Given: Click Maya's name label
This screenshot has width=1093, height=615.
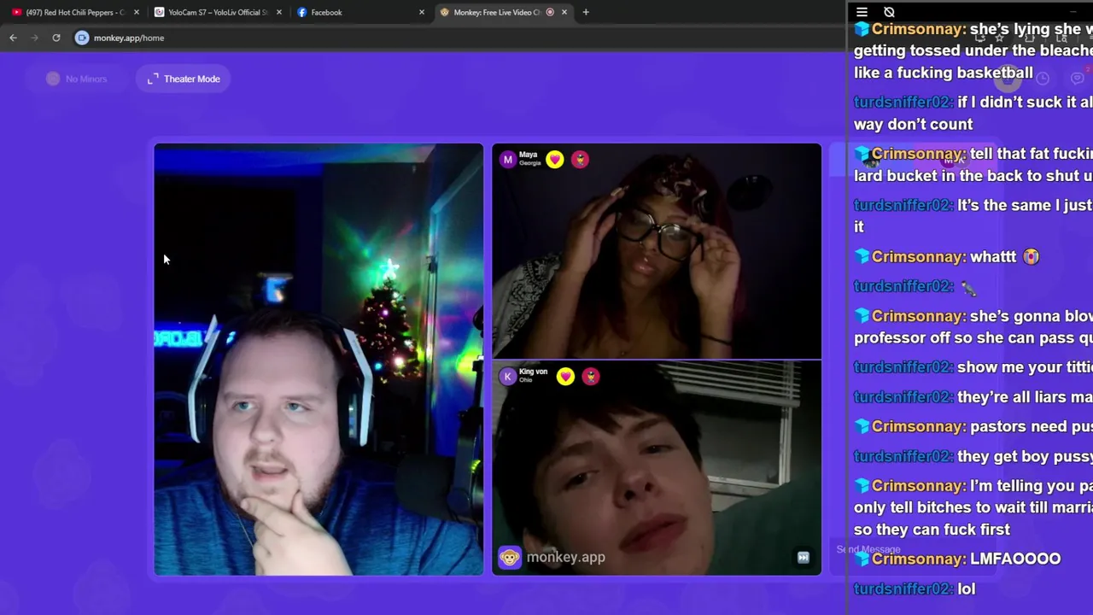Looking at the screenshot, I should pos(529,155).
